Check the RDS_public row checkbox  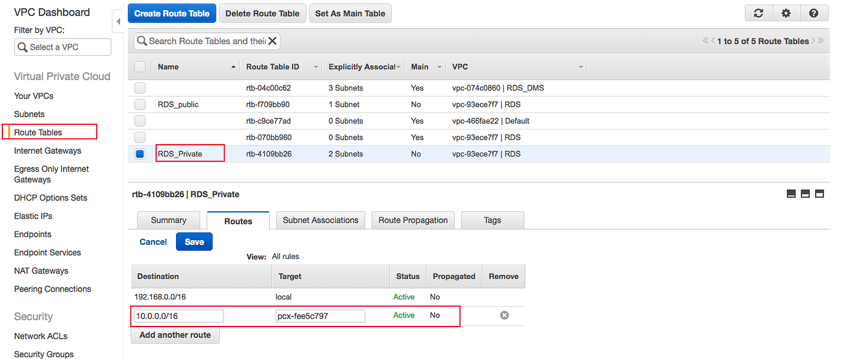pyautogui.click(x=139, y=104)
